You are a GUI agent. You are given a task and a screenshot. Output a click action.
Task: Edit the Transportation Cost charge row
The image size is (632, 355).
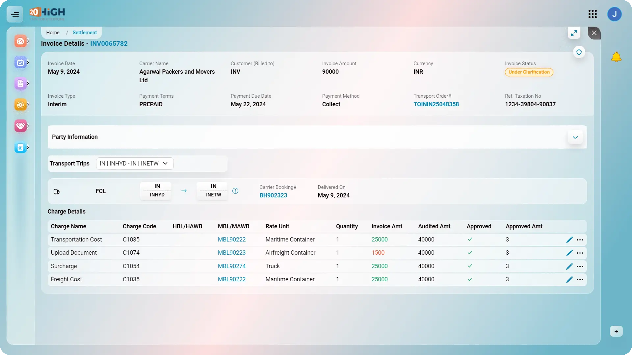(569, 240)
